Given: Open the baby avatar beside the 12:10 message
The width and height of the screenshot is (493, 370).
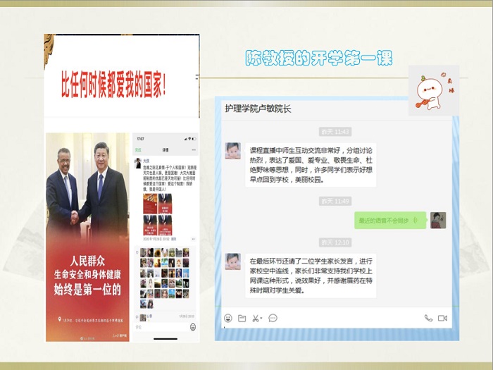Looking at the screenshot, I should [x=233, y=261].
